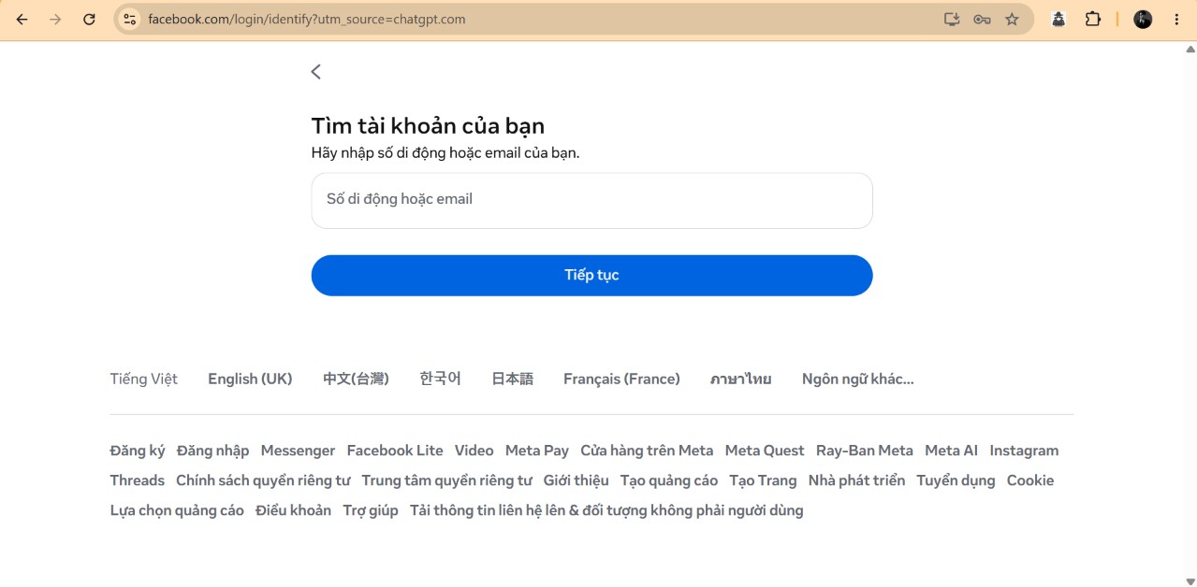Open the Facebook Lite link

coord(395,451)
